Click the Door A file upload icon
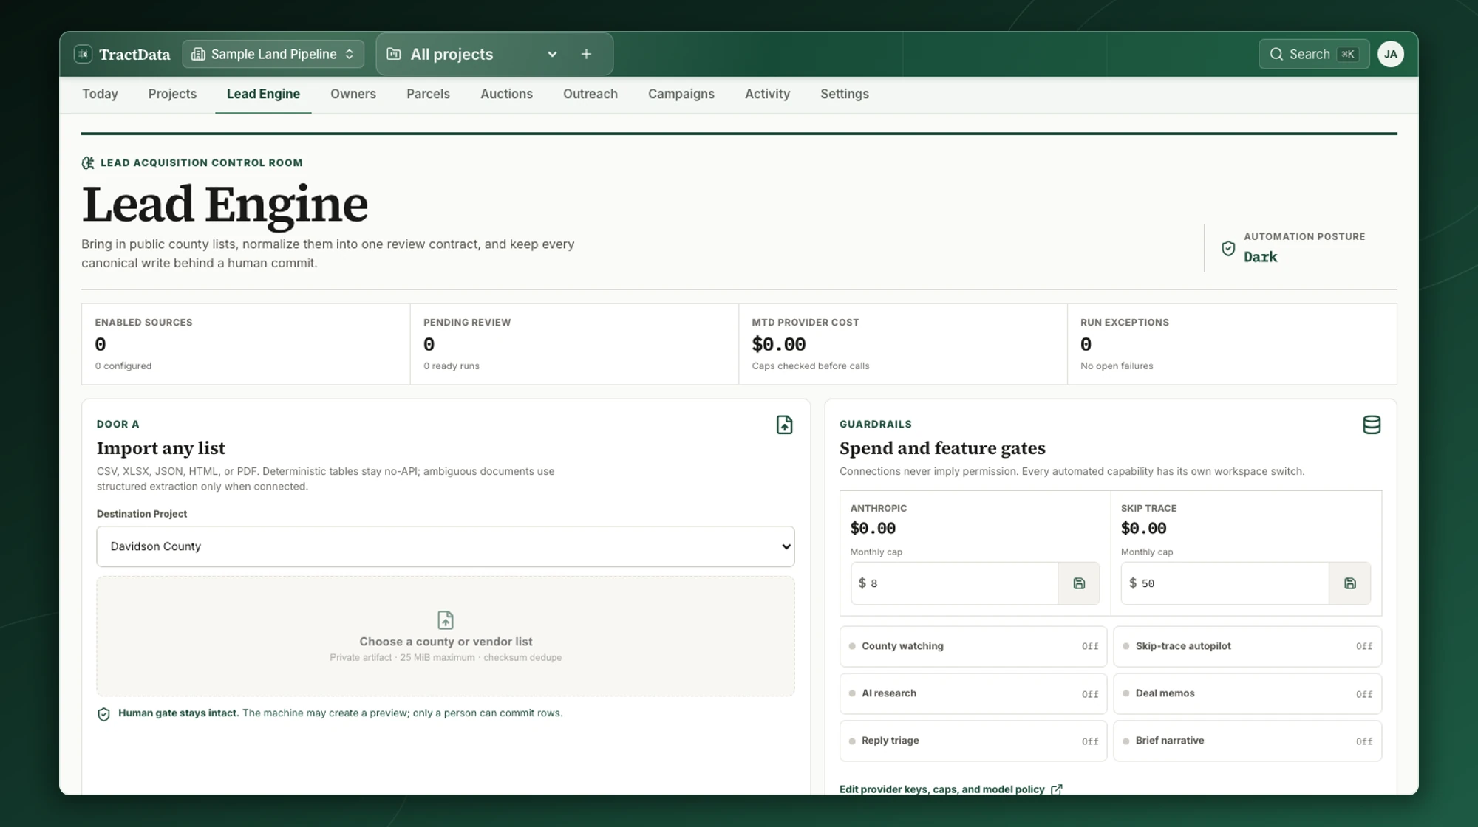Image resolution: width=1478 pixels, height=827 pixels. [x=784, y=425]
